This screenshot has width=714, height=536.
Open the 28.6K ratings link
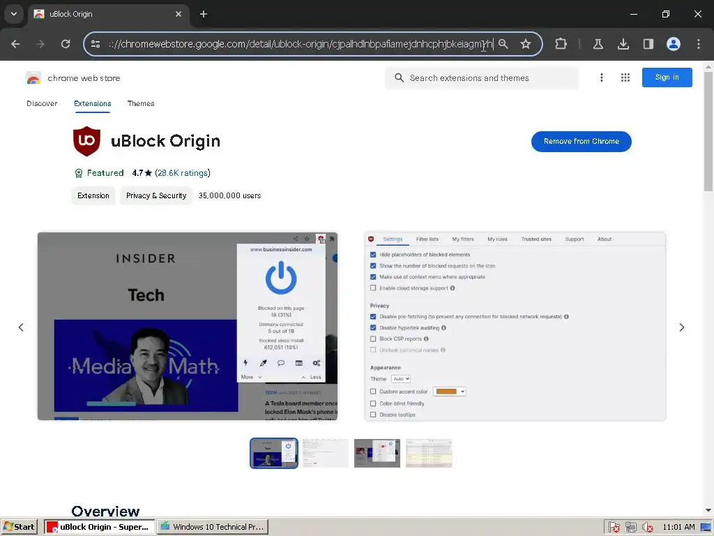pos(183,173)
